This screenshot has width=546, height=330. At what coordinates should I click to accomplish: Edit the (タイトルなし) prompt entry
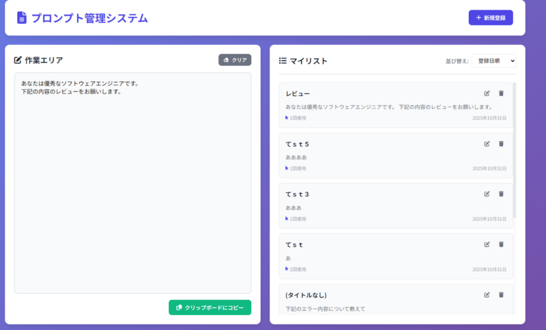click(487, 295)
